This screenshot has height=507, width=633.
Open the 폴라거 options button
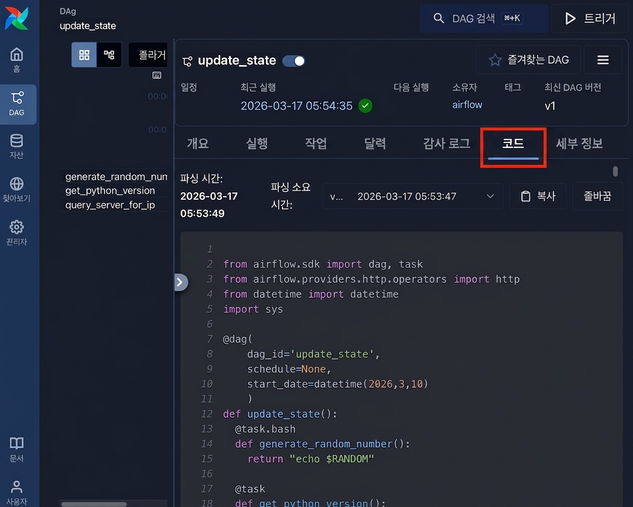pos(148,55)
